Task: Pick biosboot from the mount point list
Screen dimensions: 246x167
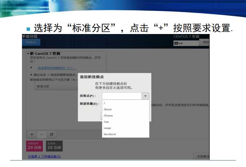Action: click(x=126, y=134)
